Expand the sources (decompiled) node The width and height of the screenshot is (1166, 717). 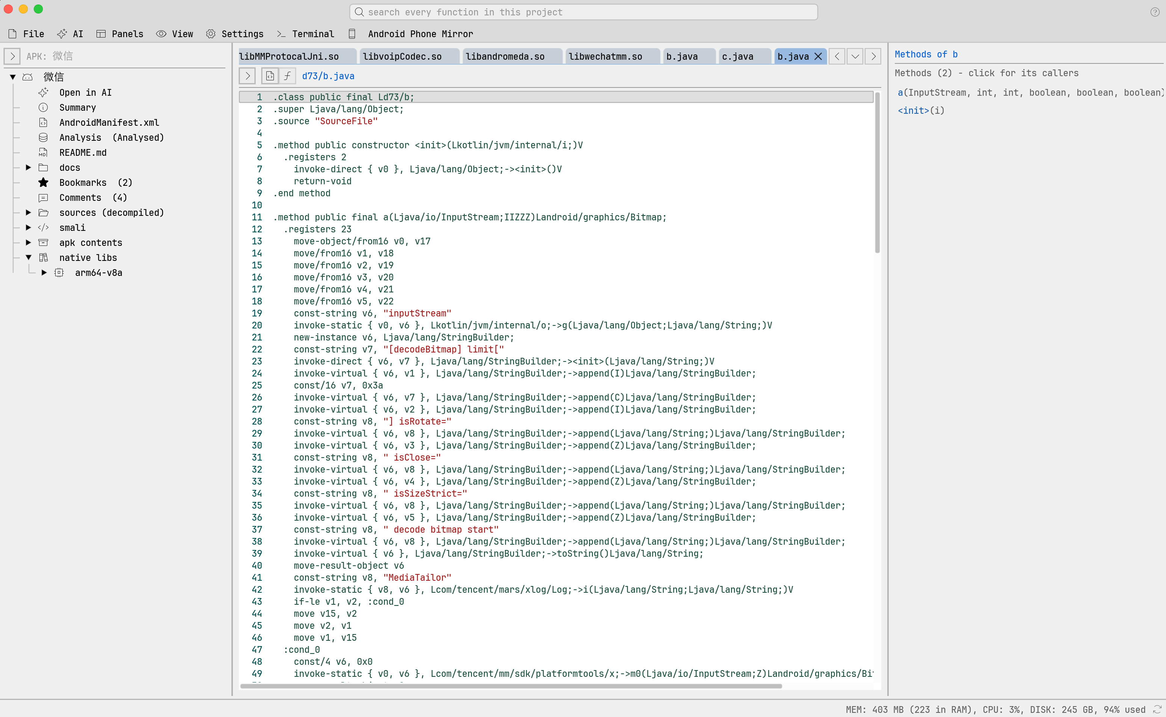click(29, 212)
